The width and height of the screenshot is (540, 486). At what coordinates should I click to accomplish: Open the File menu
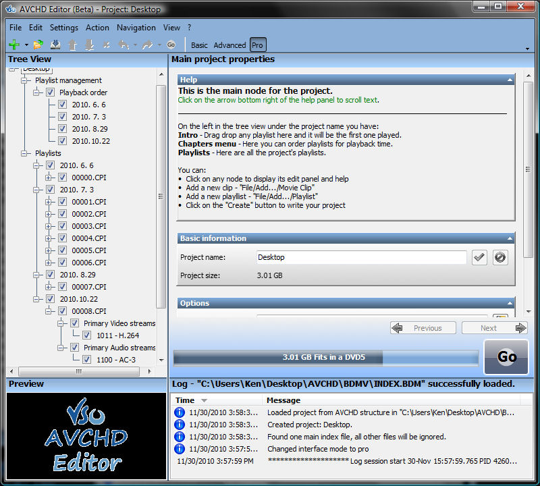tap(16, 28)
